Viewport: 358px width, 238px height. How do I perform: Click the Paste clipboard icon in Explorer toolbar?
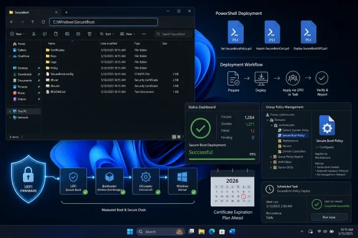[x=56, y=34]
